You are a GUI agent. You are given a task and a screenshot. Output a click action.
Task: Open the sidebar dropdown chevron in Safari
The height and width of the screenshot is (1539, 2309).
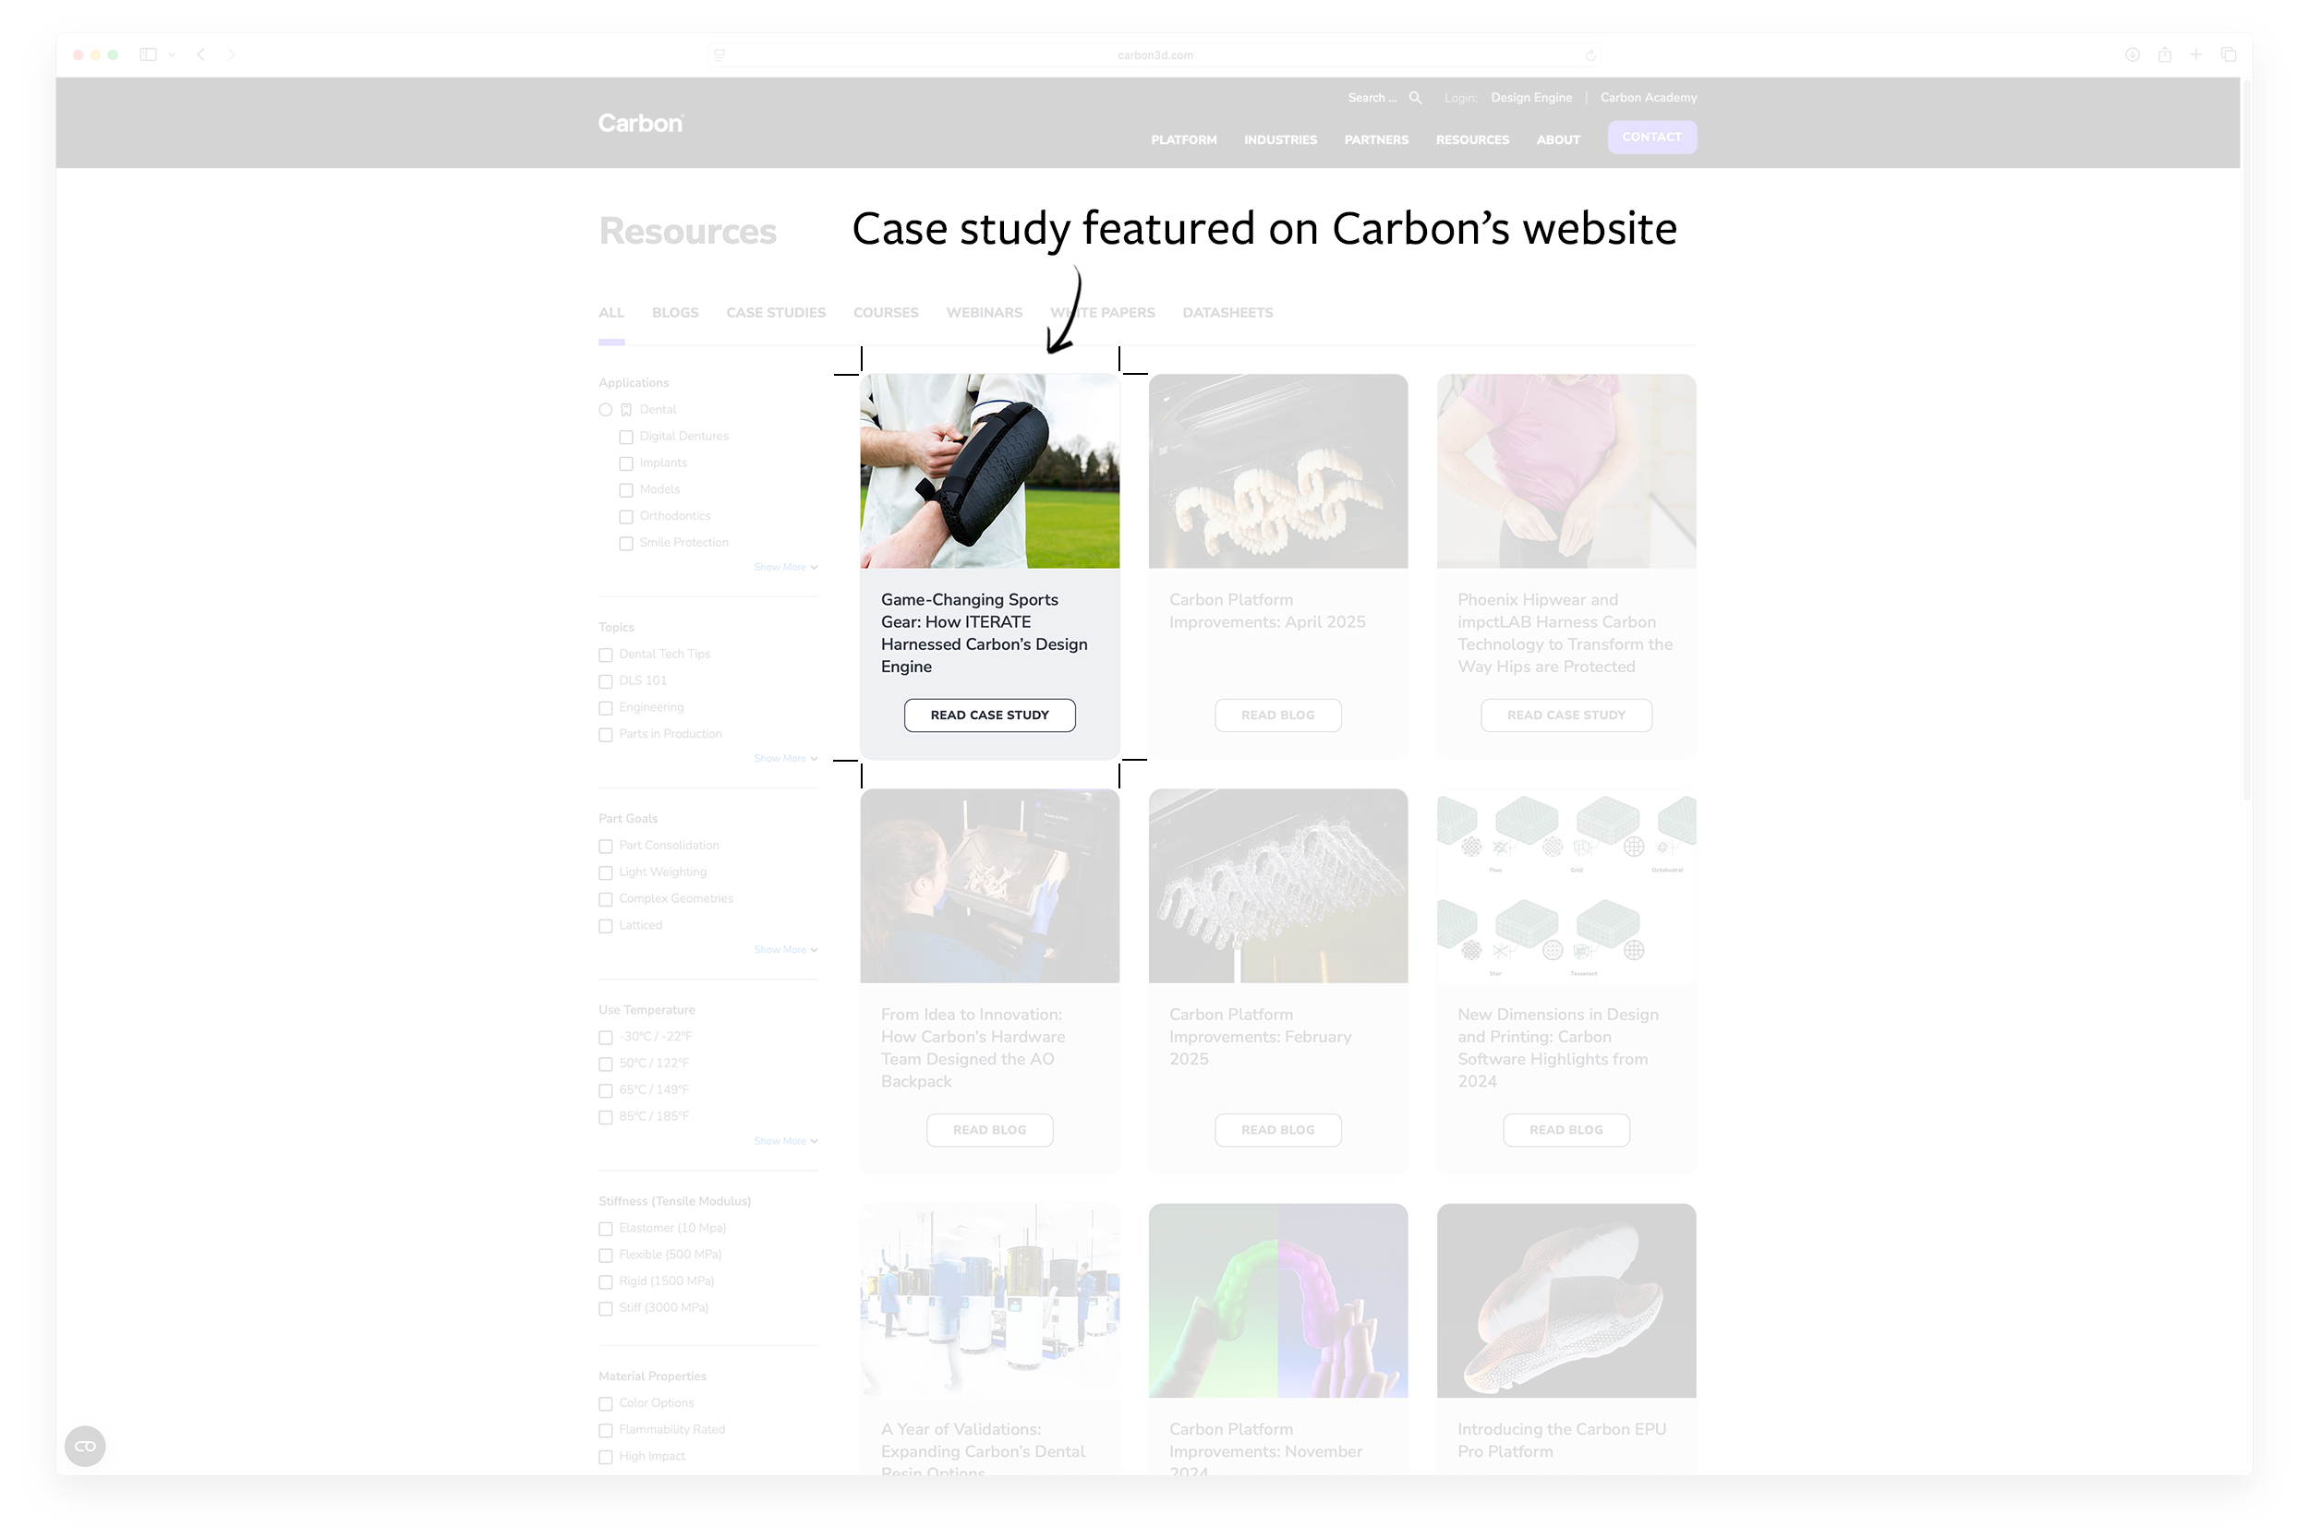[x=172, y=55]
